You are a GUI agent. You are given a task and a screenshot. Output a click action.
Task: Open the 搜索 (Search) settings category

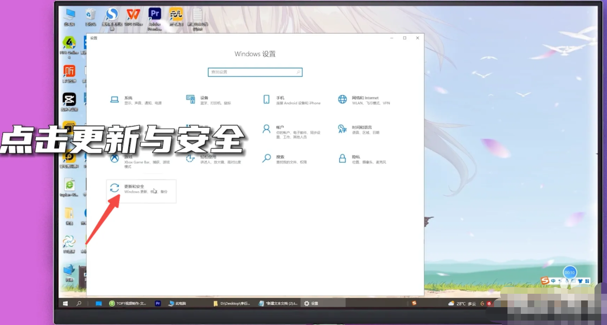coord(280,158)
